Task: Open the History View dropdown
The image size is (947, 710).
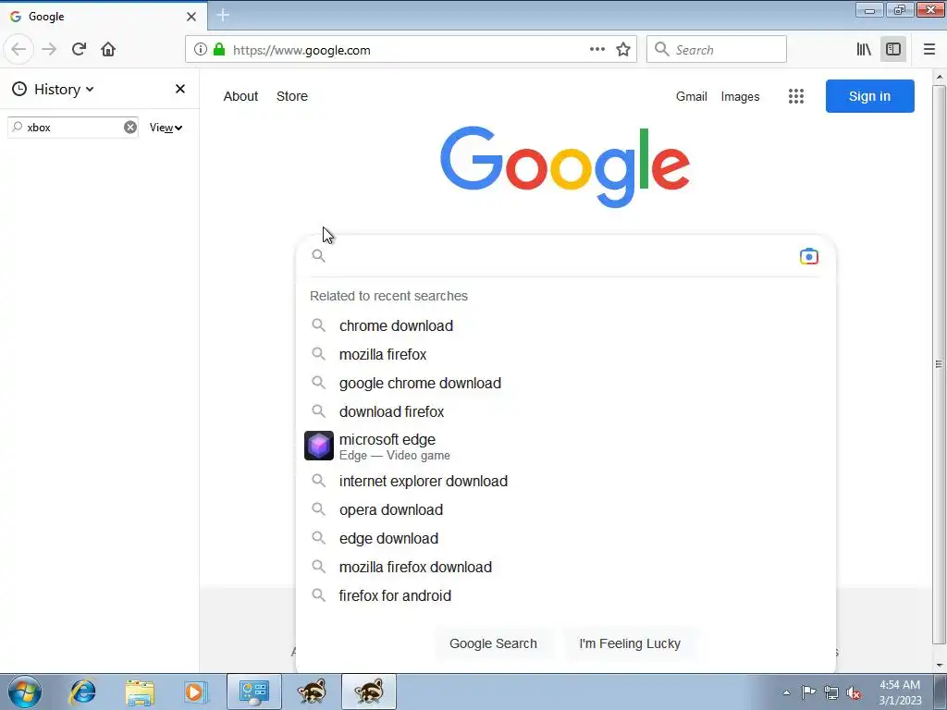Action: 166,128
